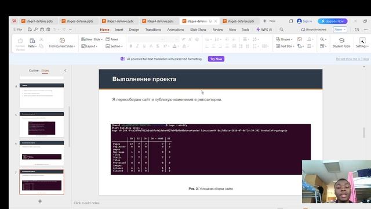Click the Copy icon below Cut
This screenshot has width=371, height=209.
pyautogui.click(x=41, y=46)
